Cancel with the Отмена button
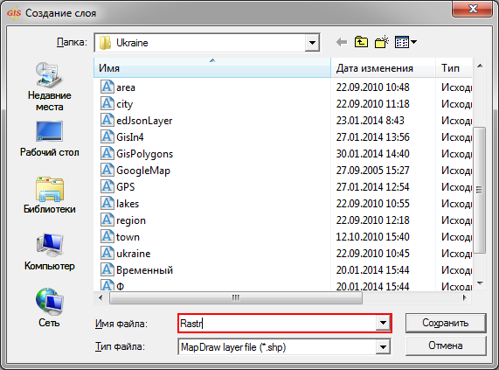This screenshot has height=370, width=499. pyautogui.click(x=446, y=346)
